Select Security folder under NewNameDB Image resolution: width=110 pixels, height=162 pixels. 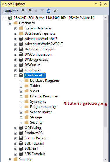36,122
